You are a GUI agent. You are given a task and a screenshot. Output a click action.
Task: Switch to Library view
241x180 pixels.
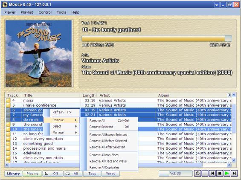[x=13, y=174]
